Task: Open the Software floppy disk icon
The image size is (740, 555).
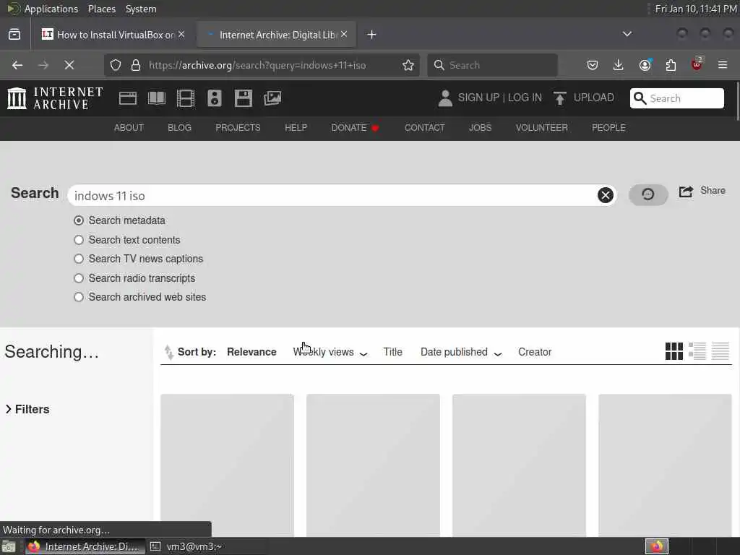Action: (244, 98)
